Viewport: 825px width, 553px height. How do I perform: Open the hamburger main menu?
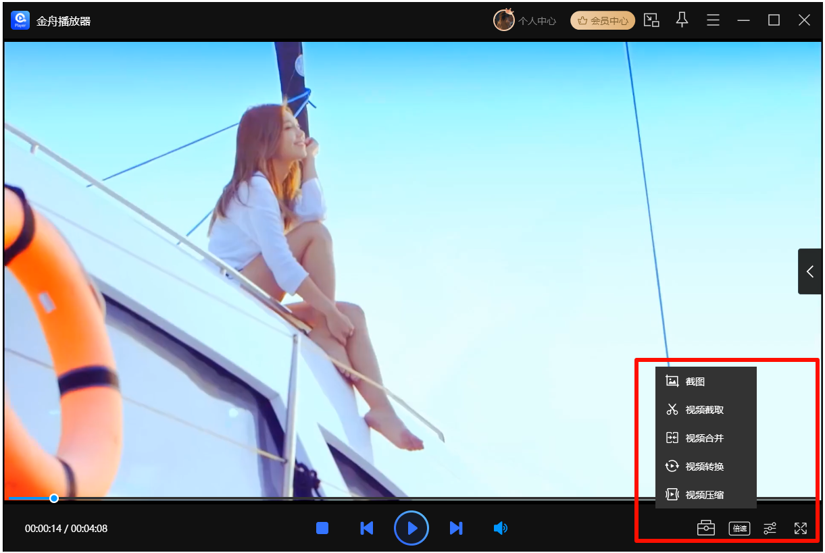(713, 20)
